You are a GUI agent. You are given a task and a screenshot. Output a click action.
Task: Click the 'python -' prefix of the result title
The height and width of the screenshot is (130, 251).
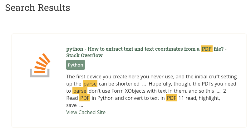pyautogui.click(x=76, y=49)
